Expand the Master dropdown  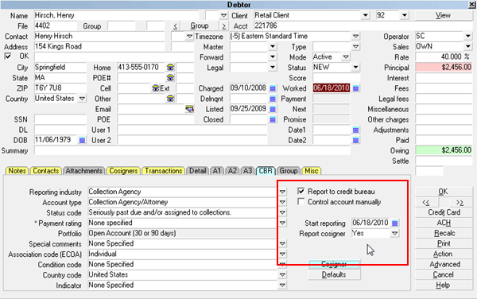pyautogui.click(x=273, y=47)
